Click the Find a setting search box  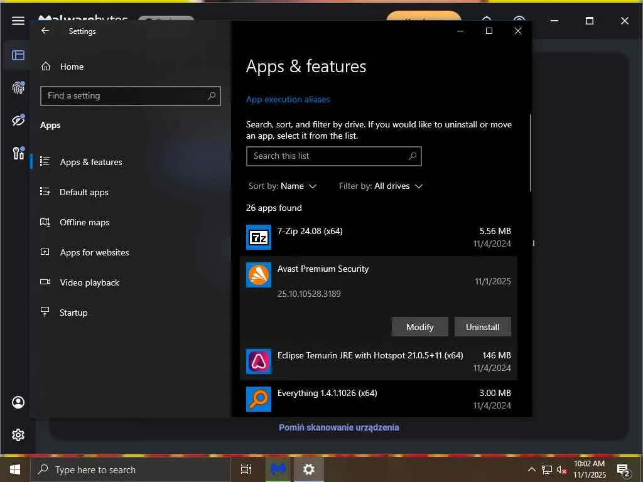(131, 96)
